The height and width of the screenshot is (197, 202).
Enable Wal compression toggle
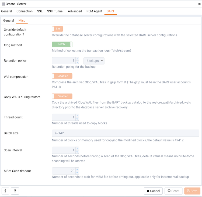pyautogui.click(x=62, y=76)
